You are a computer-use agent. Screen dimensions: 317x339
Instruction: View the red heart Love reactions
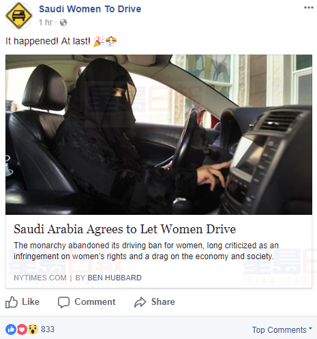22,329
